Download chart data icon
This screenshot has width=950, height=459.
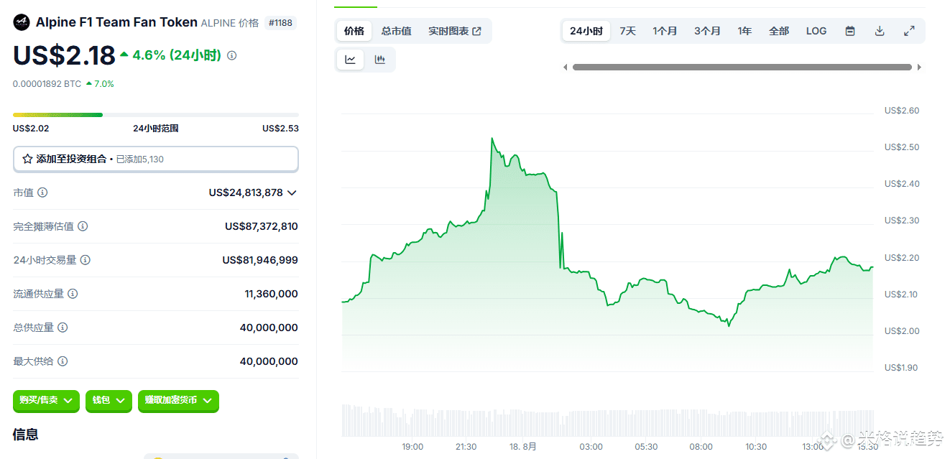880,31
